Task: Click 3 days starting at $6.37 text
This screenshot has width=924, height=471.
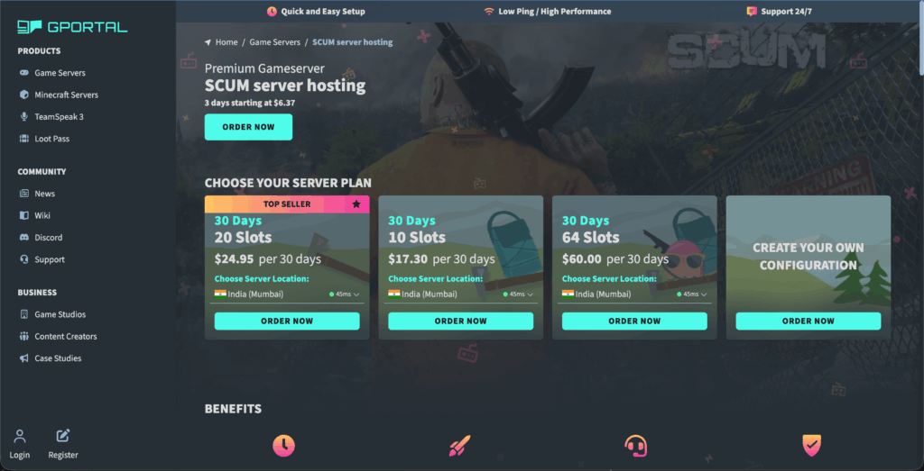Action: 250,103
